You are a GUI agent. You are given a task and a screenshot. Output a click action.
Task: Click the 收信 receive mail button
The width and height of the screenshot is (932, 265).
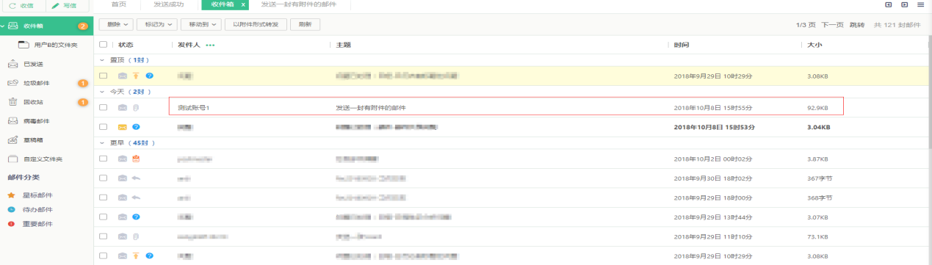point(22,5)
